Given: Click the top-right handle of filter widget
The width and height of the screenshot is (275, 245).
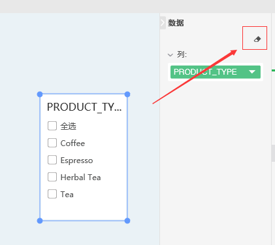Looking at the screenshot, I should point(127,94).
